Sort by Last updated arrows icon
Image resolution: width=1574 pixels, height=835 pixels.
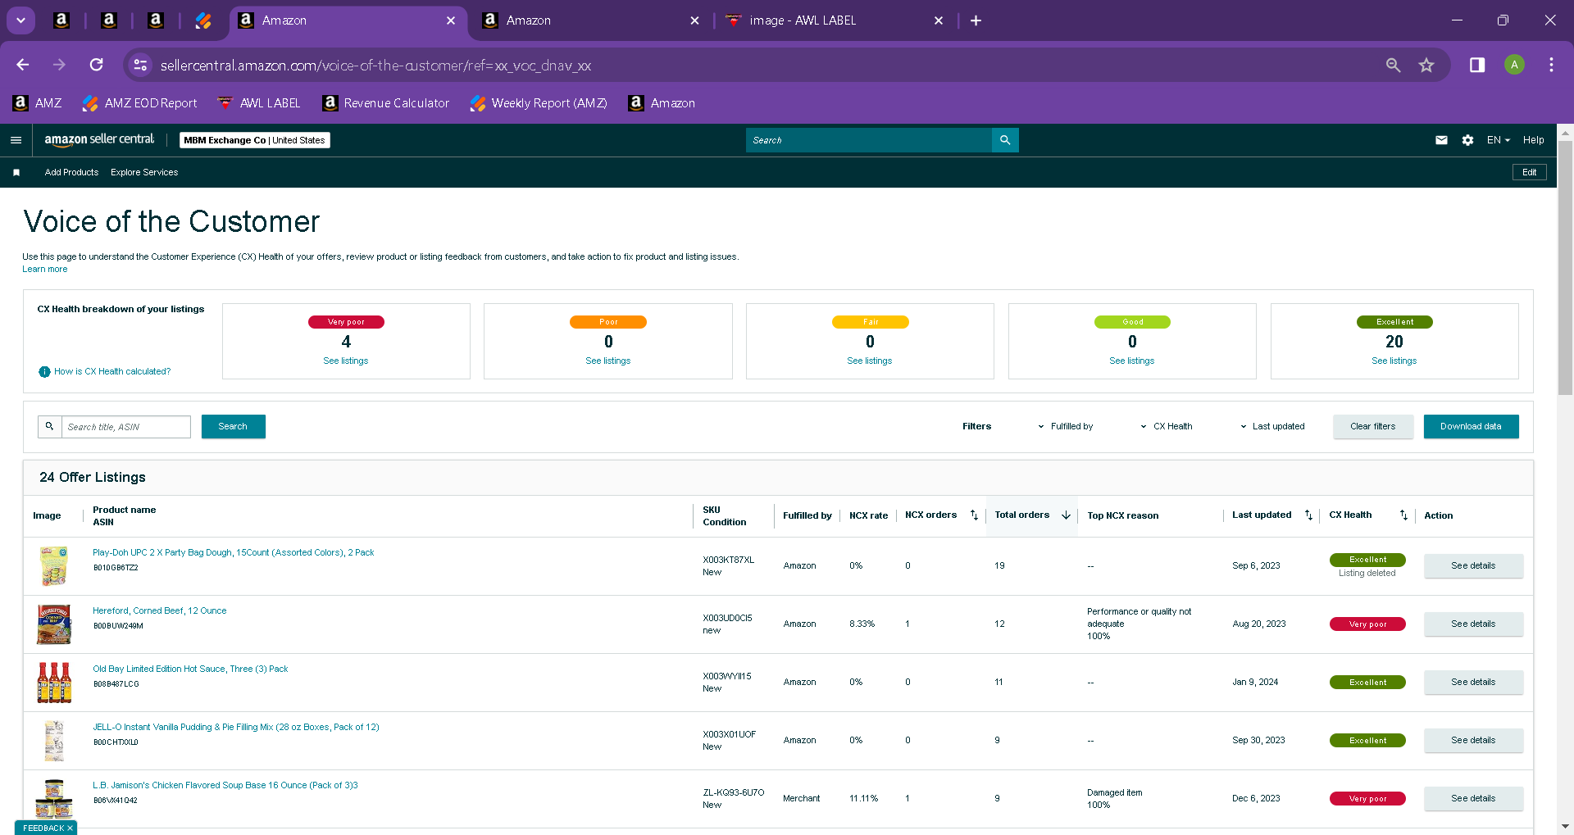pyautogui.click(x=1308, y=515)
